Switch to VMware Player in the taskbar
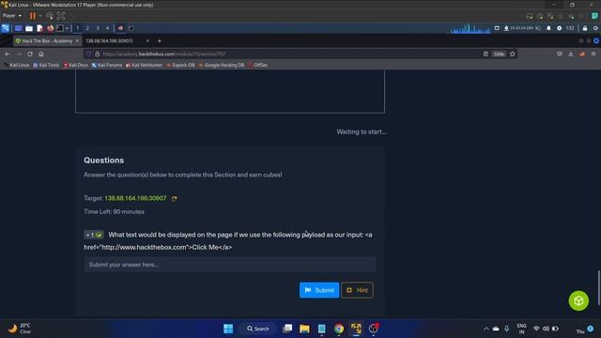 coord(356,329)
